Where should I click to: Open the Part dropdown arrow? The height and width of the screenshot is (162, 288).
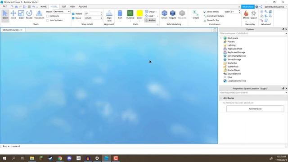120,21
